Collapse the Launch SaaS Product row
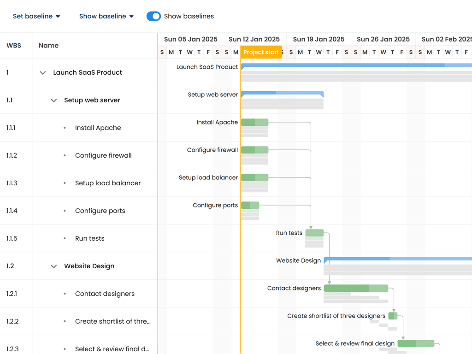 pos(43,73)
